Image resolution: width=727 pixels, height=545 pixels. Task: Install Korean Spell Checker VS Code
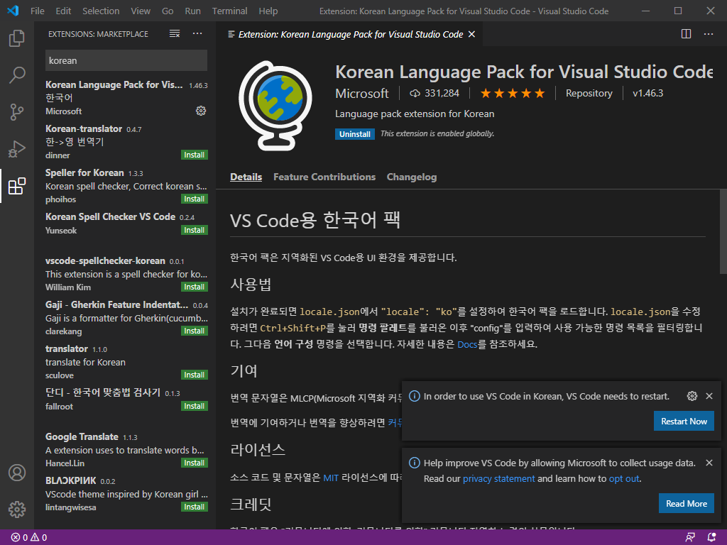[x=195, y=230]
